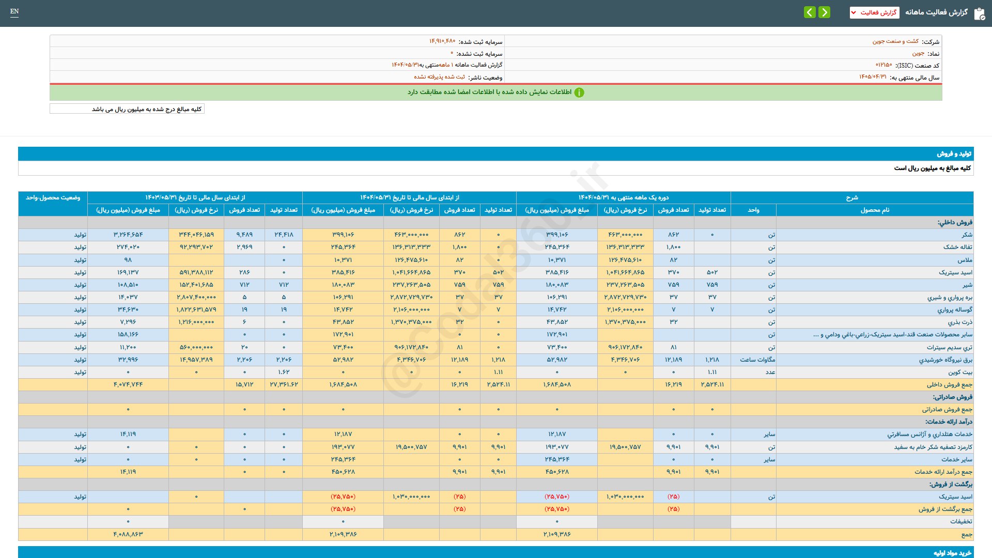The image size is (992, 558).
Task: Click the green info icon in notice bar
Action: point(579,92)
